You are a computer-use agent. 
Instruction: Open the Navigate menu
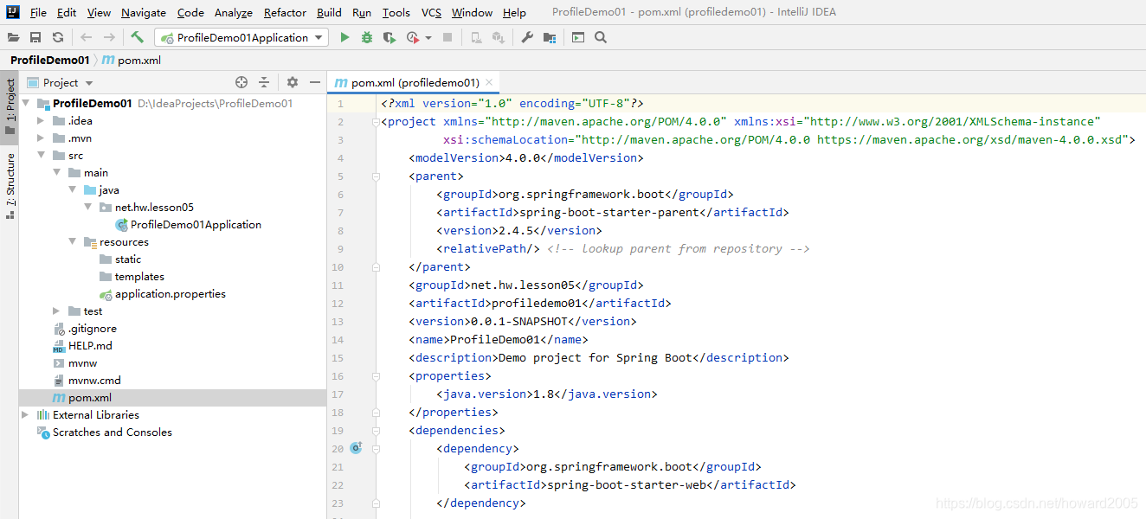pos(144,12)
